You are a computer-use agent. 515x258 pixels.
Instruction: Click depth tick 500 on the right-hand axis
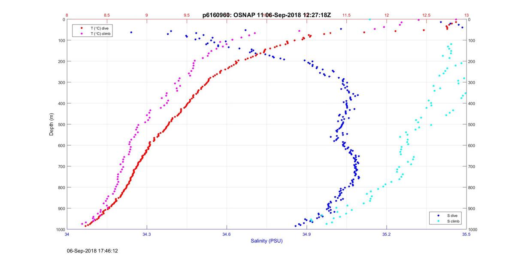point(472,124)
